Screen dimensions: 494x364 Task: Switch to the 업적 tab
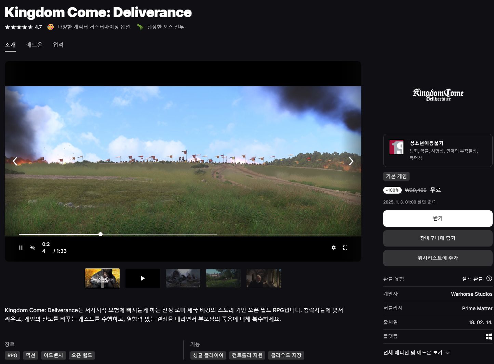[58, 45]
